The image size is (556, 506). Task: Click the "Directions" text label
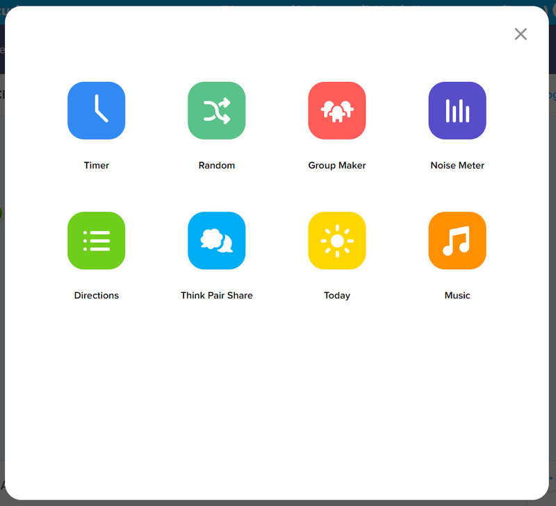(x=97, y=295)
